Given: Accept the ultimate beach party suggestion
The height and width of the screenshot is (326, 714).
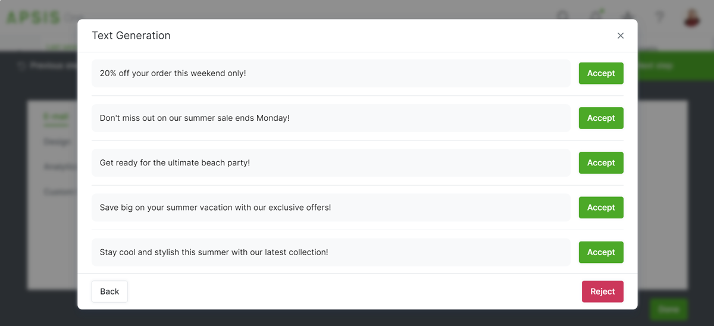Looking at the screenshot, I should pyautogui.click(x=601, y=162).
